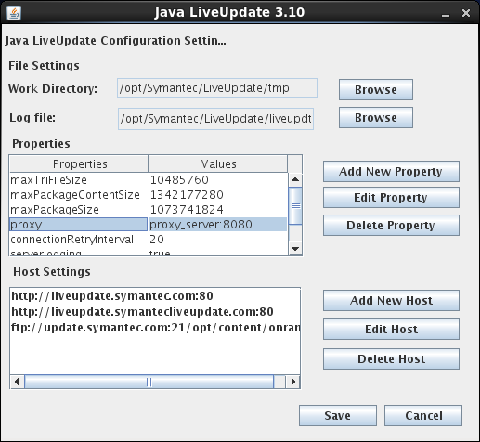The height and width of the screenshot is (442, 480).
Task: Click value 1073741824
Action: click(x=187, y=210)
